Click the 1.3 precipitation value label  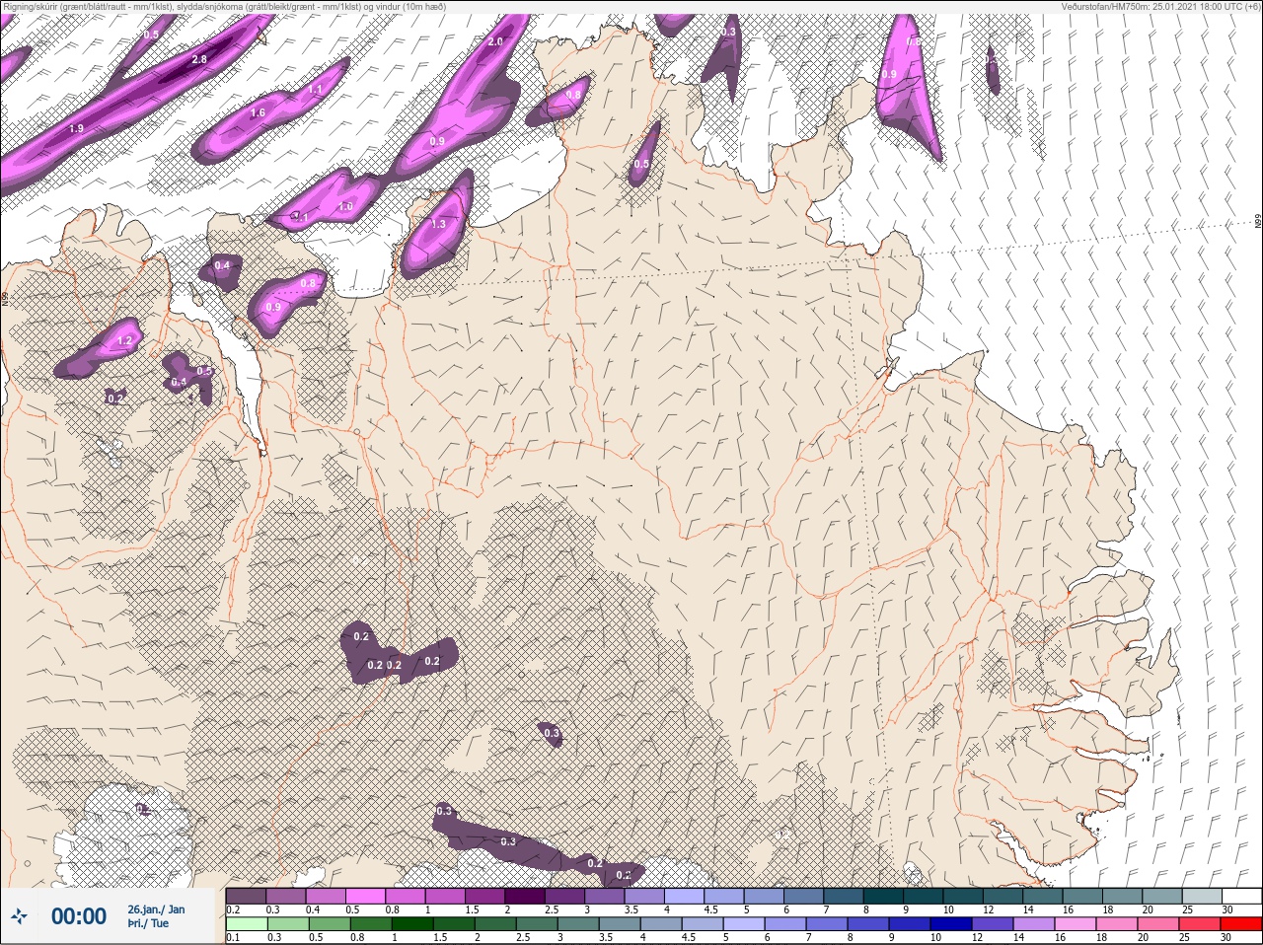click(x=439, y=224)
